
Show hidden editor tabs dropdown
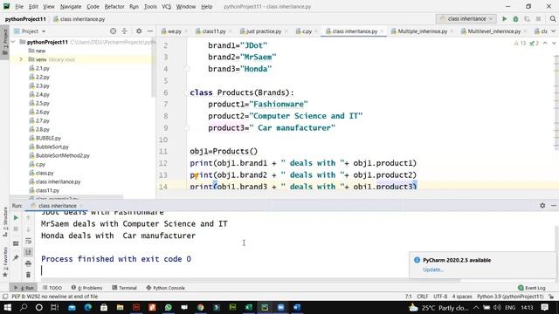tap(554, 31)
